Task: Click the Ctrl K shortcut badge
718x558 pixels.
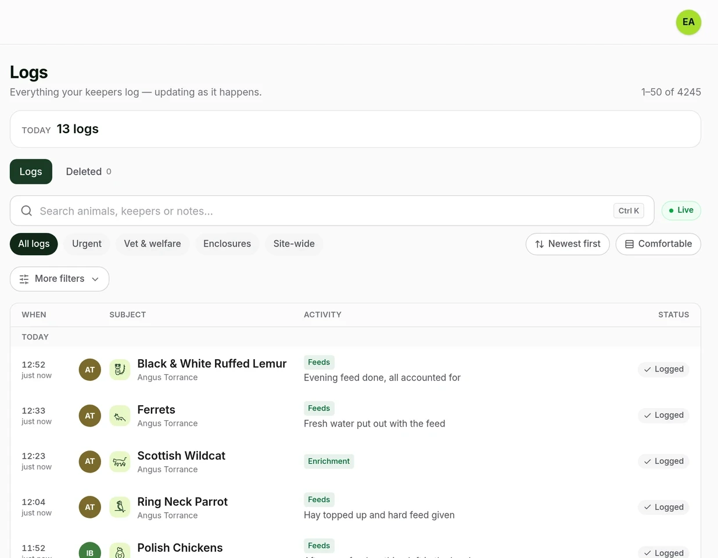Action: click(629, 210)
